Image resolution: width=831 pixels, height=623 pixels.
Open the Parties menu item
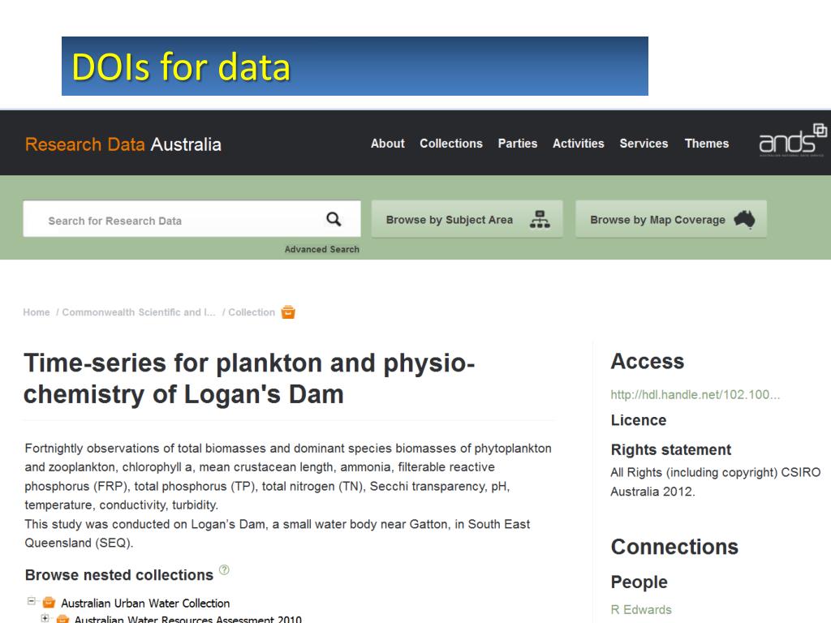pos(517,144)
